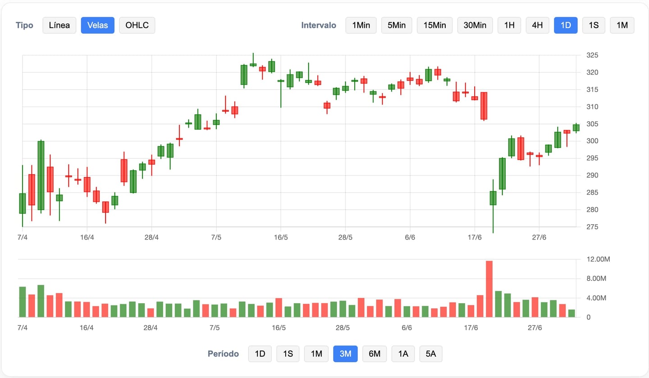
Task: Choose the 1S Período
Action: (288, 354)
